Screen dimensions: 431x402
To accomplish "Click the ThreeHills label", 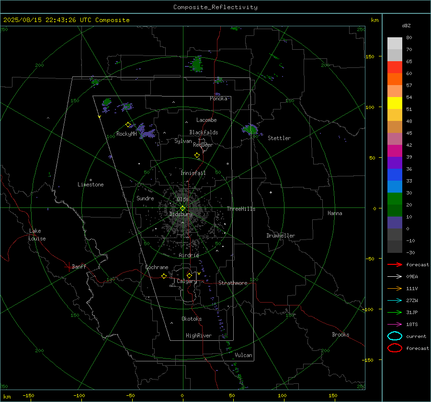I will 241,209.
